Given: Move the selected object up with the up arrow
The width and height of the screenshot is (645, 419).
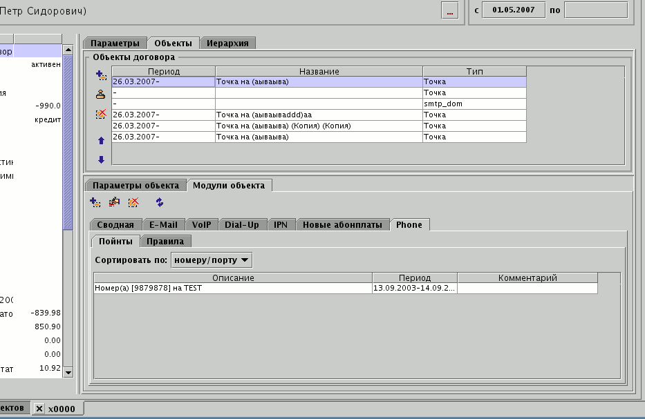Looking at the screenshot, I should click(101, 140).
